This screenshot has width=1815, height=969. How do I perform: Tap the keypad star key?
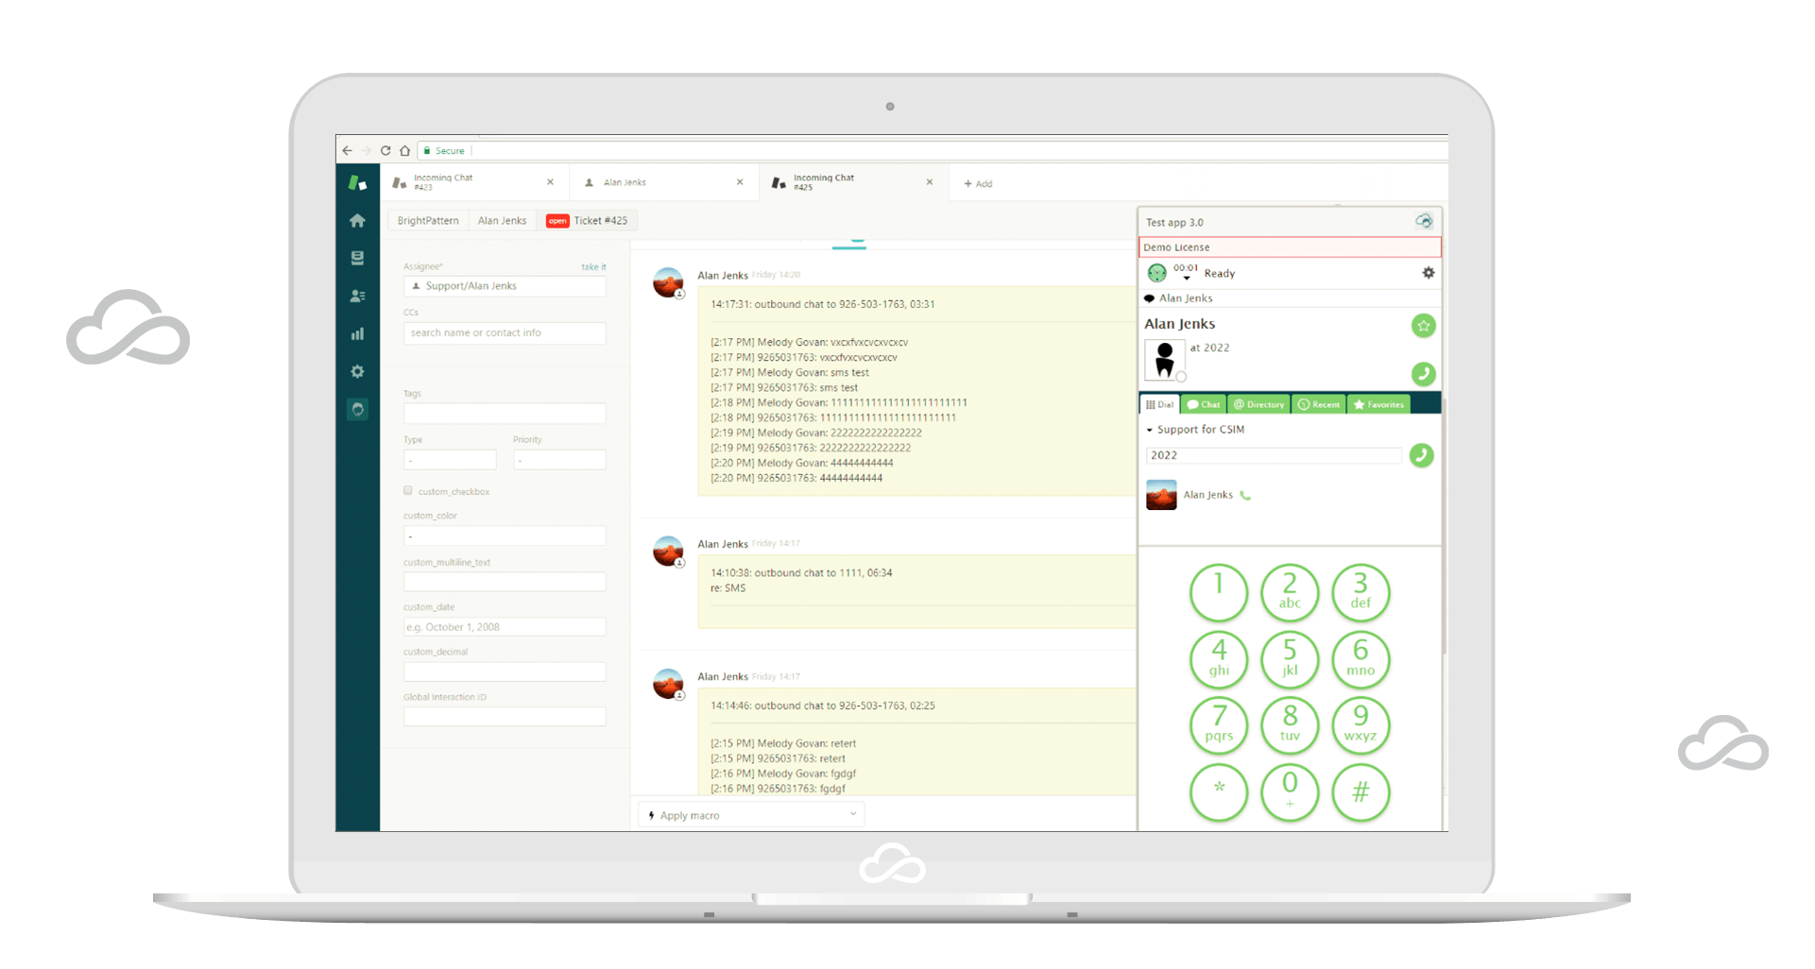point(1219,791)
